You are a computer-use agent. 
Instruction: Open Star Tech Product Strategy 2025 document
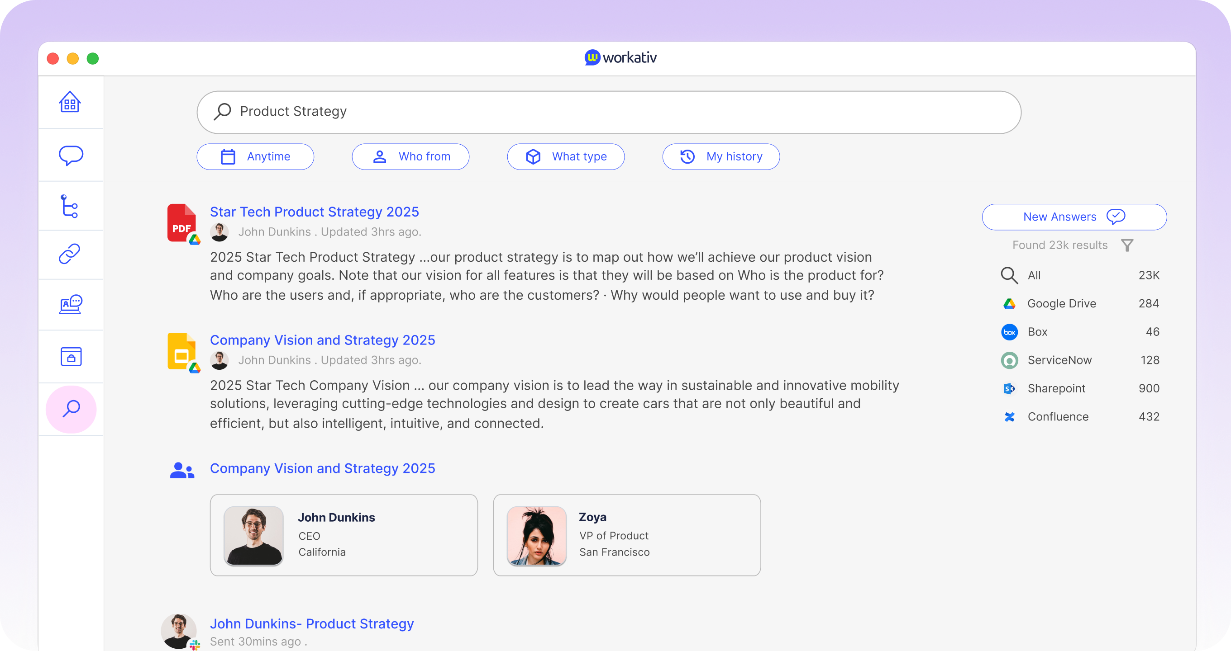[x=314, y=212]
